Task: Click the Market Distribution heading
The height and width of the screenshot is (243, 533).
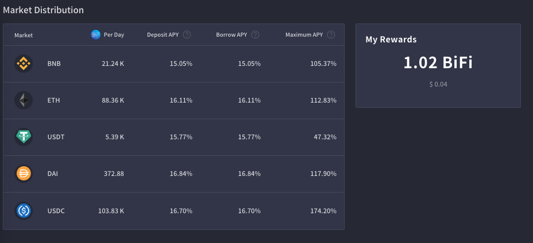Action: pyautogui.click(x=43, y=10)
